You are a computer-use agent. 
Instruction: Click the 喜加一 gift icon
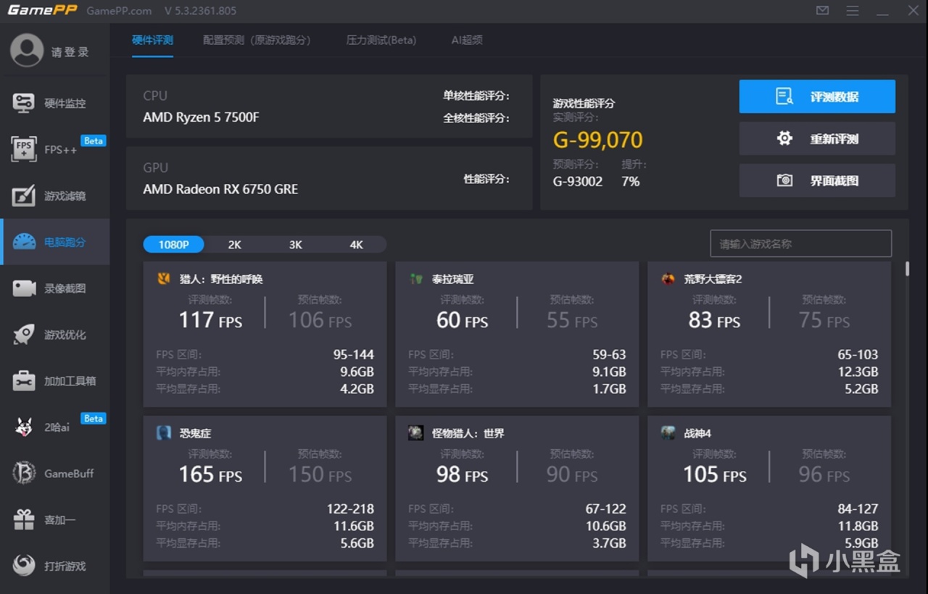tap(24, 519)
